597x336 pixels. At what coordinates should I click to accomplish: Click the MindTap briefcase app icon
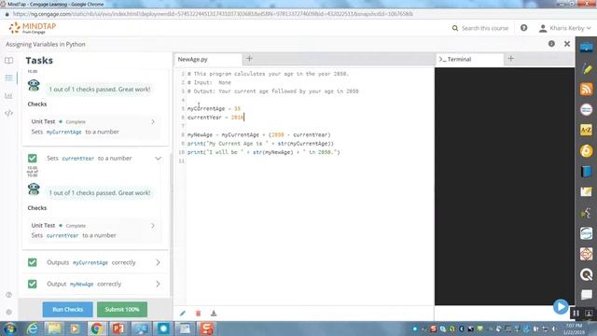point(587,48)
